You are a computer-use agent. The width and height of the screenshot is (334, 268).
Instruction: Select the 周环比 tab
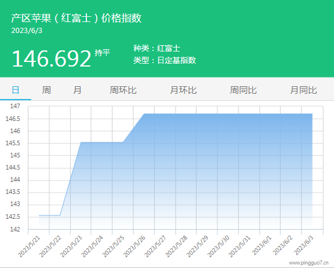click(123, 90)
